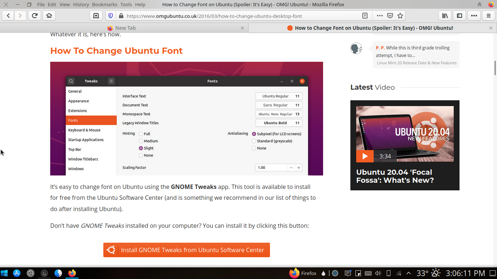Click the Firefox logo in title bar corner
The image size is (497, 279).
tap(491, 4)
